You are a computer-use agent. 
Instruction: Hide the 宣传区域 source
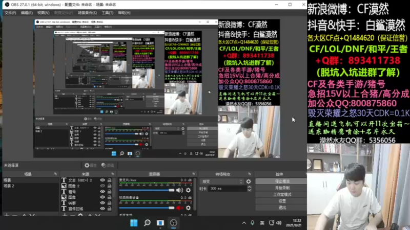point(102,209)
